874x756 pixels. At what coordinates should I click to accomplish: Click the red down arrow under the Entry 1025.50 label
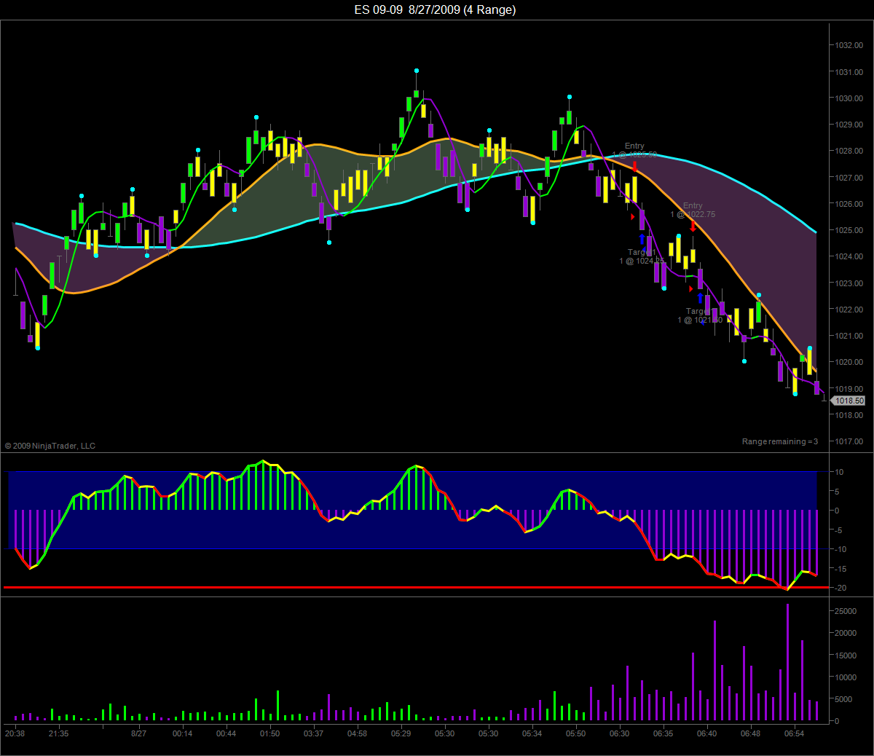point(635,167)
